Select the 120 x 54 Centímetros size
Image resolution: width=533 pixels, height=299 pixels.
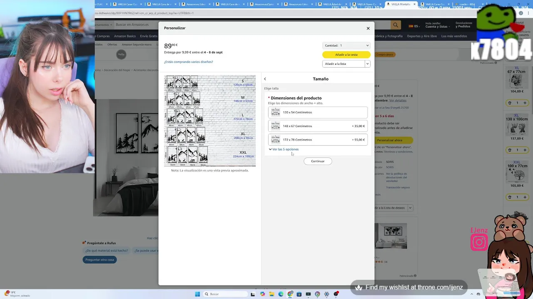(x=318, y=112)
